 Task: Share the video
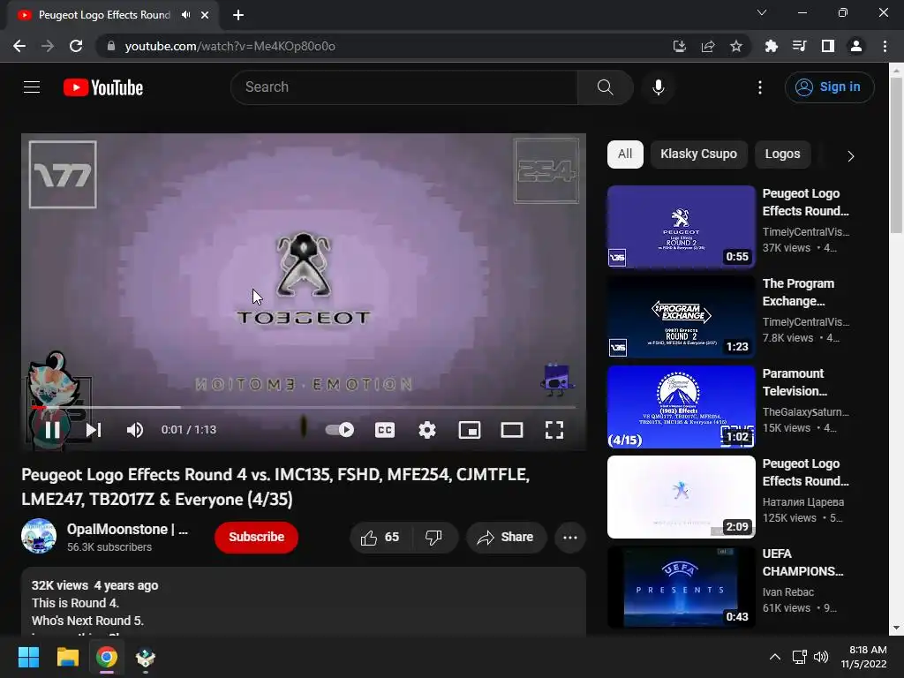point(505,538)
